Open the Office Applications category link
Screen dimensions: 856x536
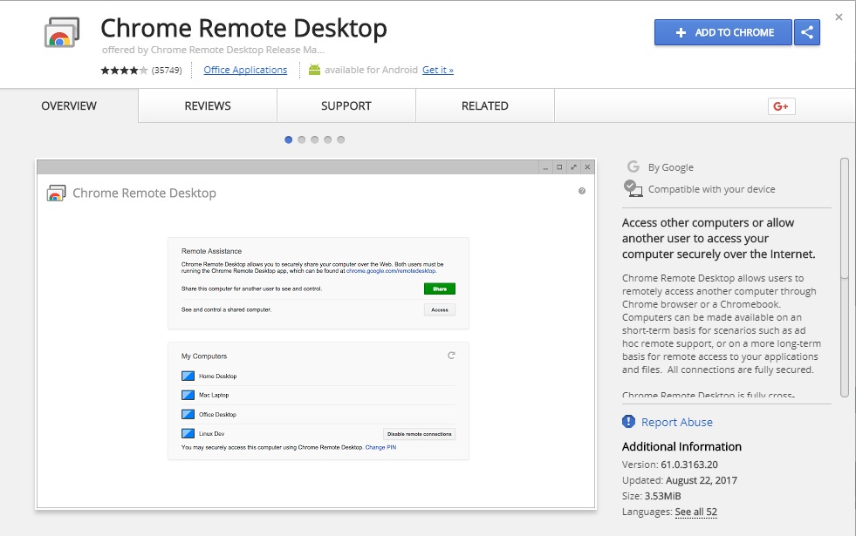(x=245, y=70)
